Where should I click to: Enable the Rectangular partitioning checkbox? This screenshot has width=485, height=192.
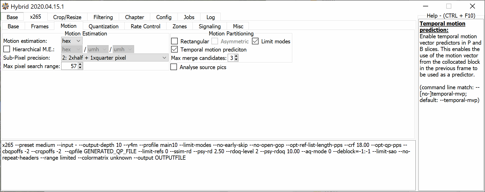(x=175, y=41)
